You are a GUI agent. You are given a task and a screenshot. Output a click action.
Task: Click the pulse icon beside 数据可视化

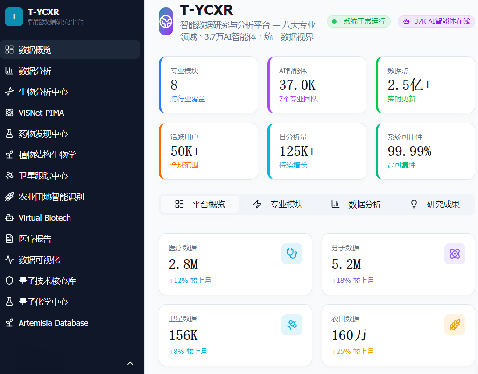pos(9,260)
